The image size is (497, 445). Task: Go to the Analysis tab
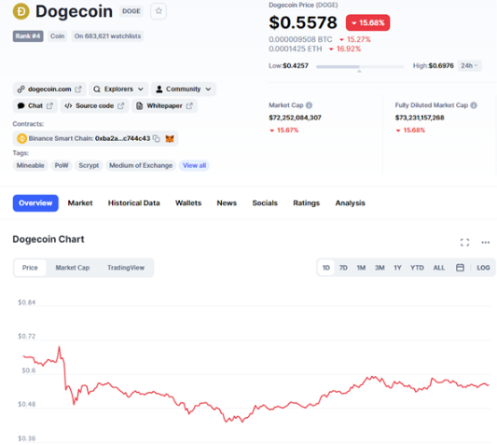pyautogui.click(x=351, y=203)
